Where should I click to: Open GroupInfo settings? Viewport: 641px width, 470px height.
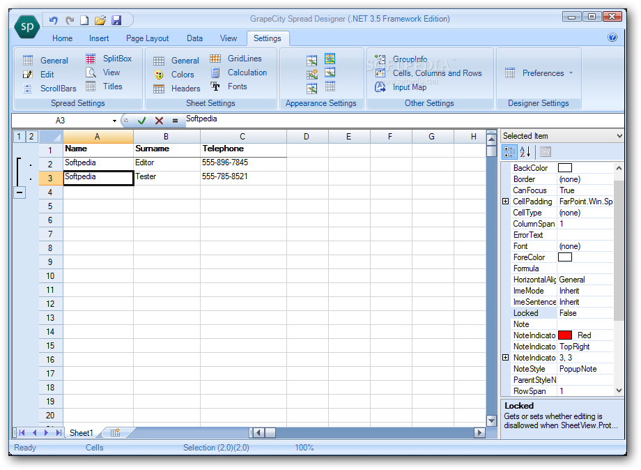coord(401,59)
